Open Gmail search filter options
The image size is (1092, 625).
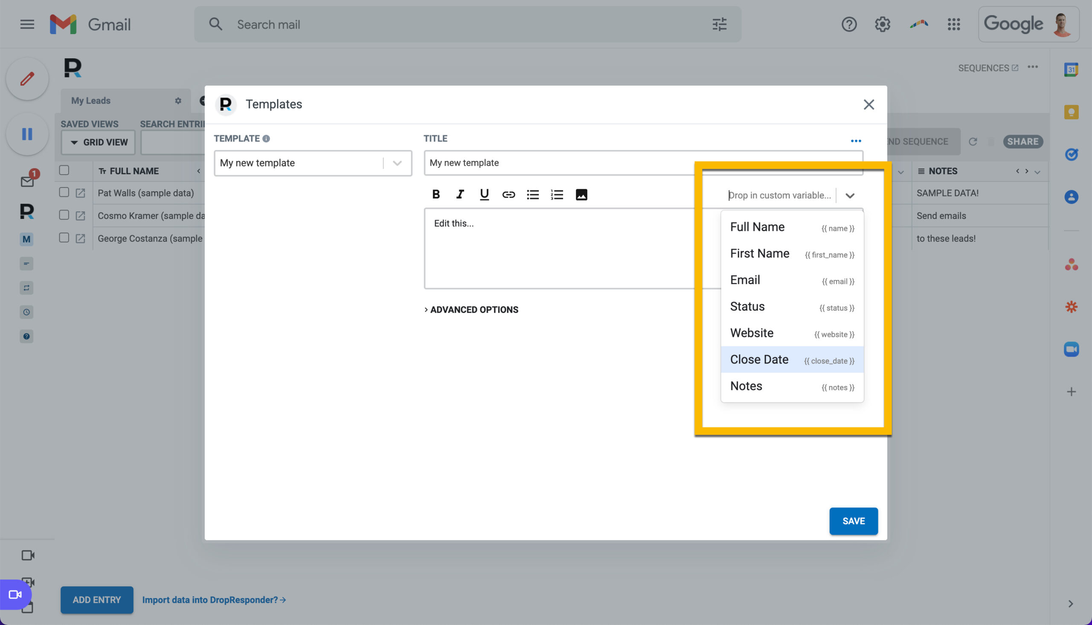719,24
